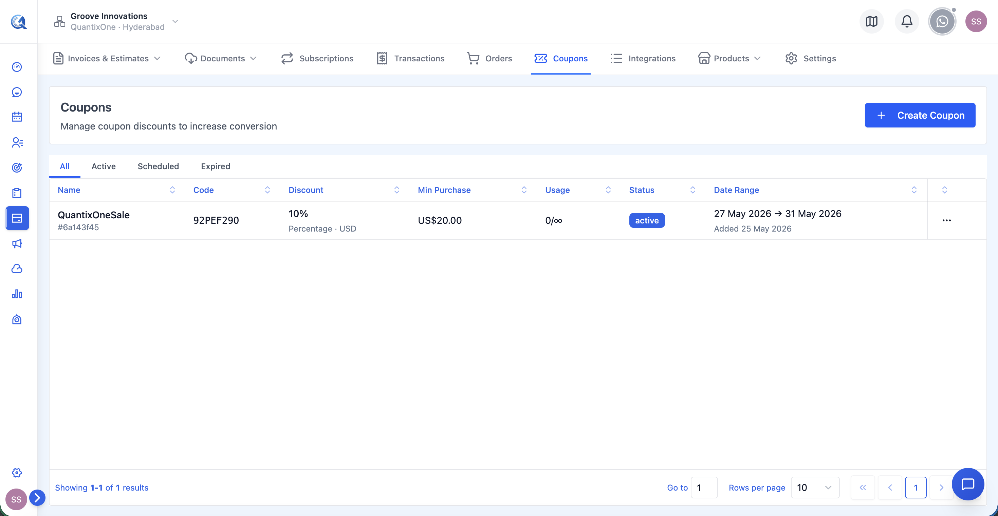Open the camera-shaped sidebar icon

point(17,319)
